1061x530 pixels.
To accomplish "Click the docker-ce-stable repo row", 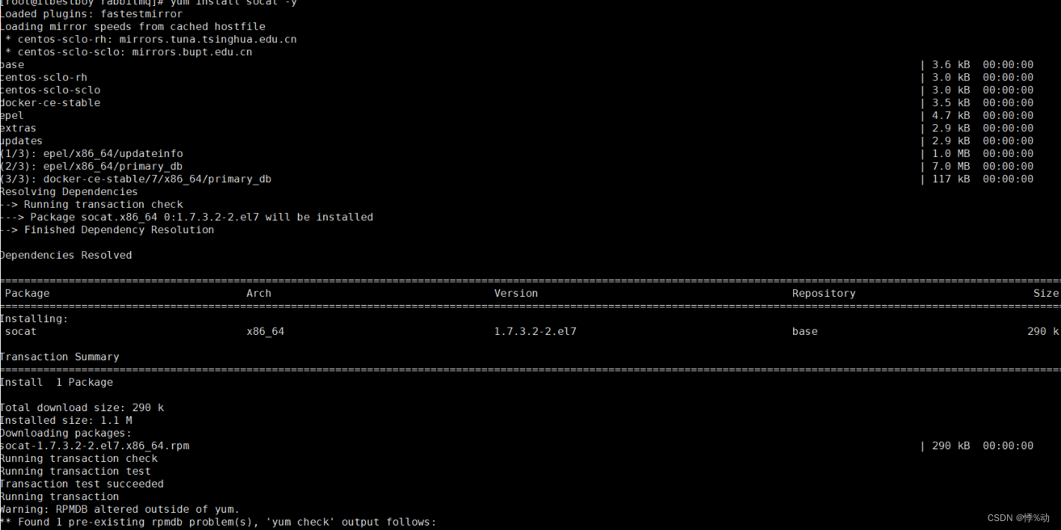I will click(516, 102).
